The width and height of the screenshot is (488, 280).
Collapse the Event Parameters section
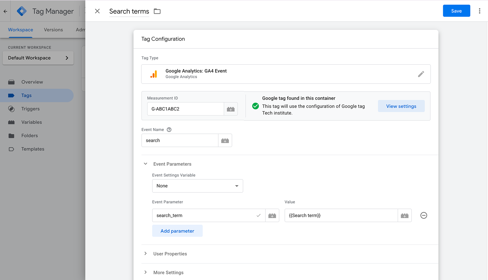tap(145, 164)
